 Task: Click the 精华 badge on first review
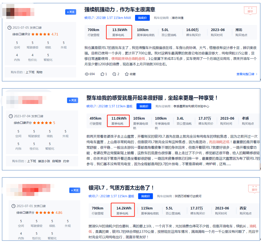tap(250, 10)
